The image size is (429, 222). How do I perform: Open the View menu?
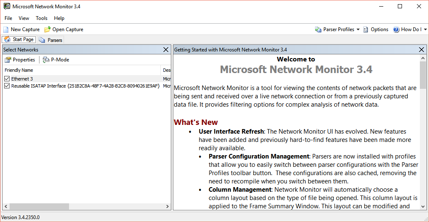[x=24, y=18]
